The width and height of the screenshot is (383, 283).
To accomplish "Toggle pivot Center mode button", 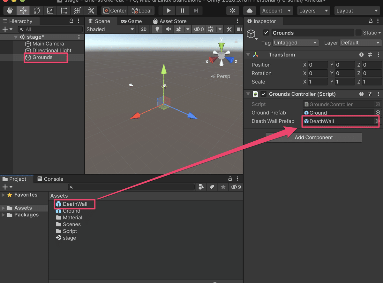I will tap(115, 11).
